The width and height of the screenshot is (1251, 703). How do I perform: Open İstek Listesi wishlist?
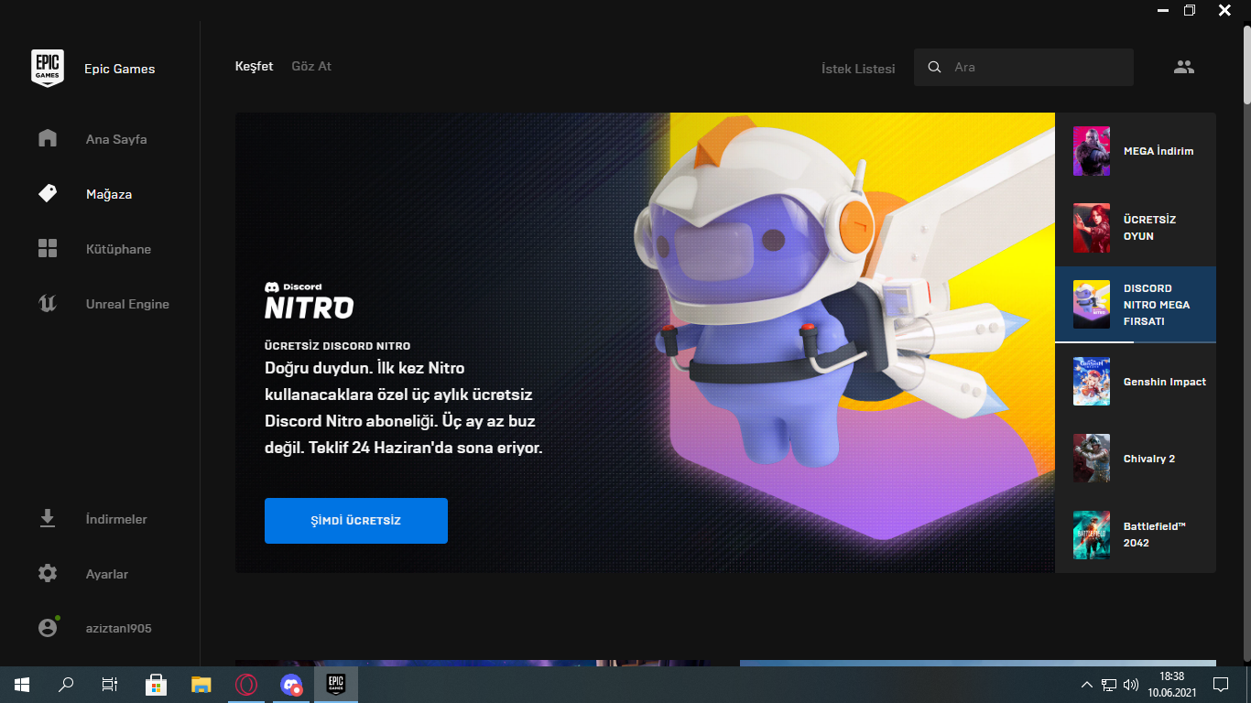point(858,69)
